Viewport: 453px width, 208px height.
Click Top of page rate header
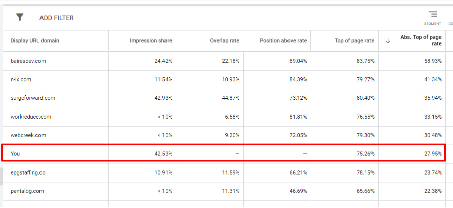pyautogui.click(x=354, y=41)
